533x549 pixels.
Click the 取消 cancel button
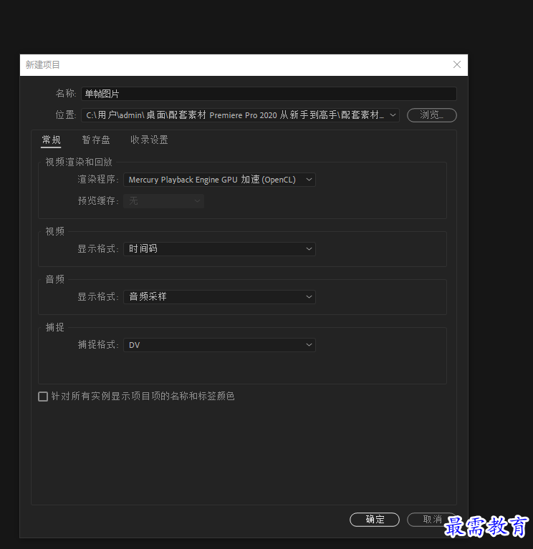coord(432,520)
